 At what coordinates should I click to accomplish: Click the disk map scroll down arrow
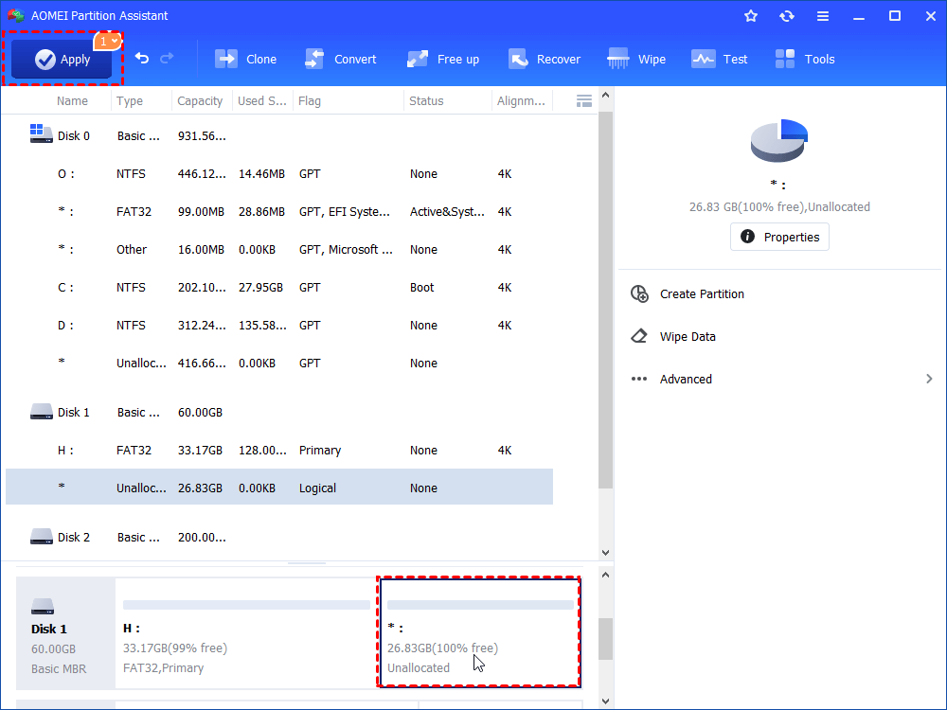pyautogui.click(x=605, y=701)
